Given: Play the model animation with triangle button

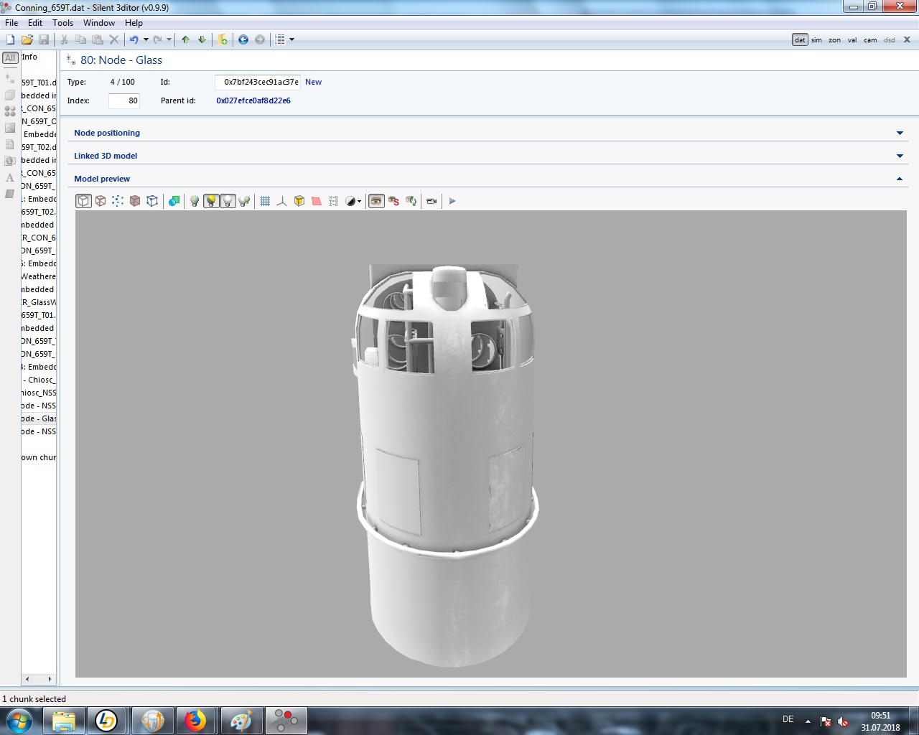Looking at the screenshot, I should coord(452,201).
